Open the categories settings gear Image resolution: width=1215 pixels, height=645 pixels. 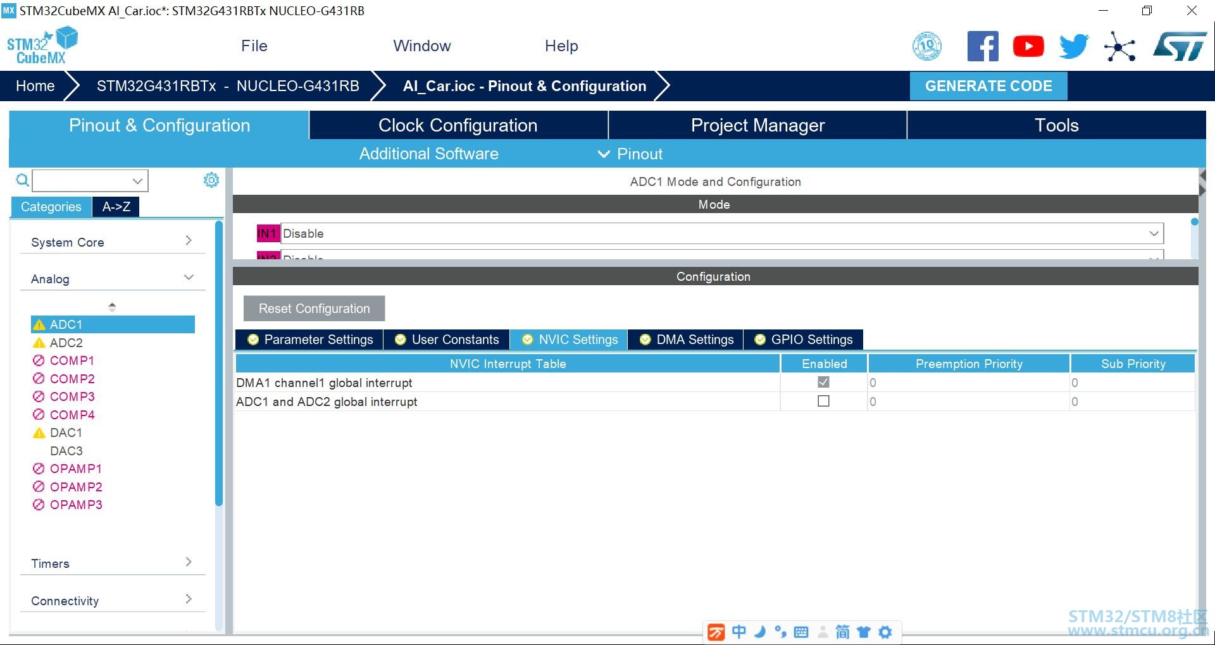211,180
